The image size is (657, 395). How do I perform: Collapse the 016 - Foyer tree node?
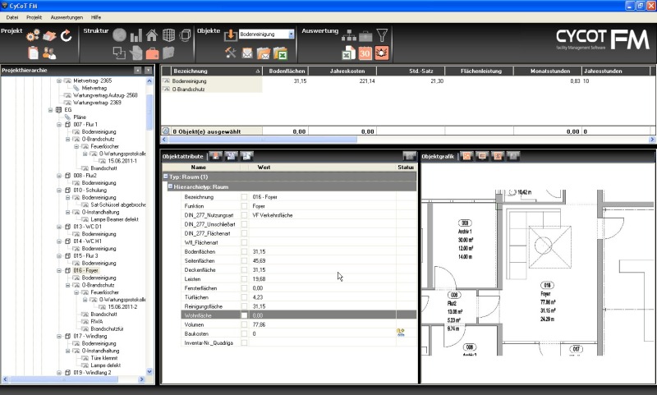(59, 270)
